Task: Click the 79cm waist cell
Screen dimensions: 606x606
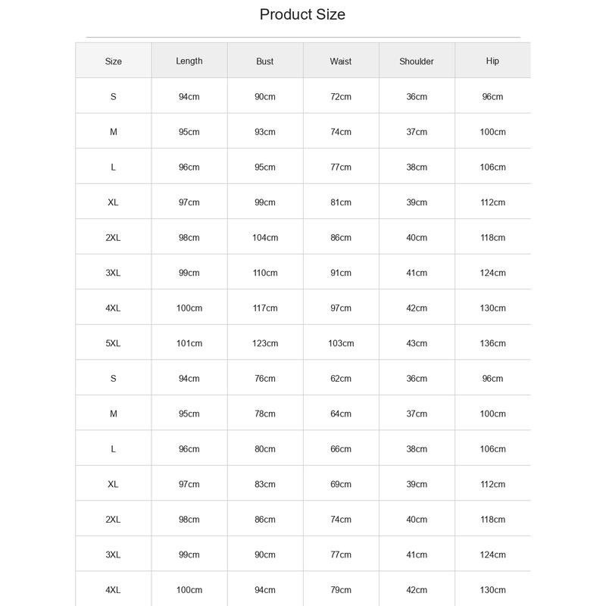Action: 341,590
